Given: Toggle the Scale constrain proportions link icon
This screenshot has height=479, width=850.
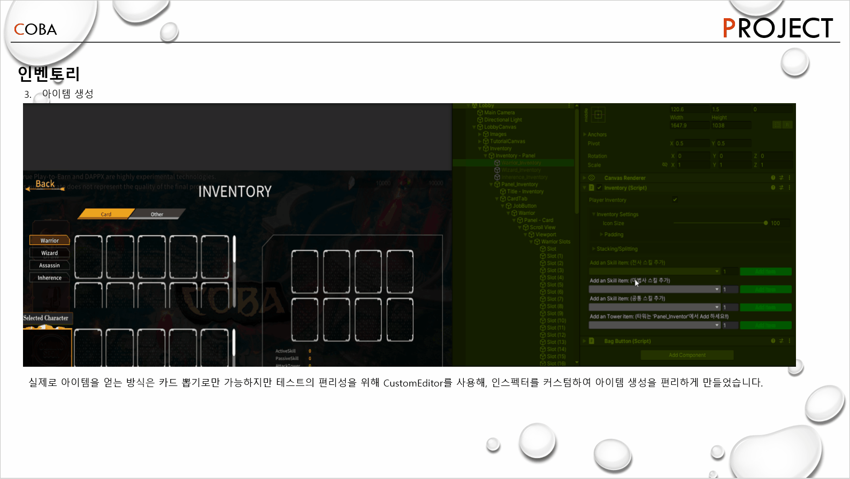Looking at the screenshot, I should (665, 165).
